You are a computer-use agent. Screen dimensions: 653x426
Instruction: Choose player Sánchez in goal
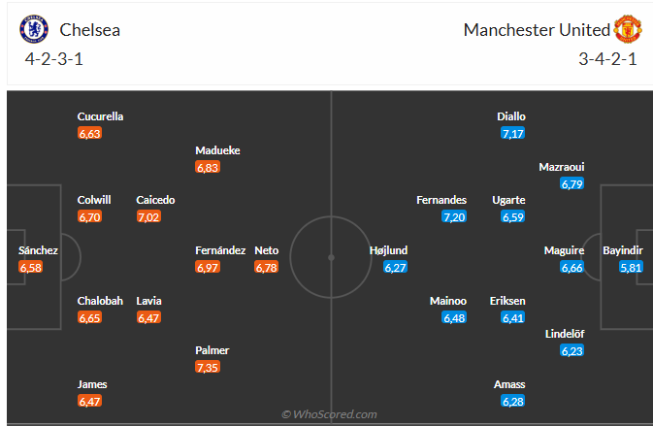click(38, 250)
